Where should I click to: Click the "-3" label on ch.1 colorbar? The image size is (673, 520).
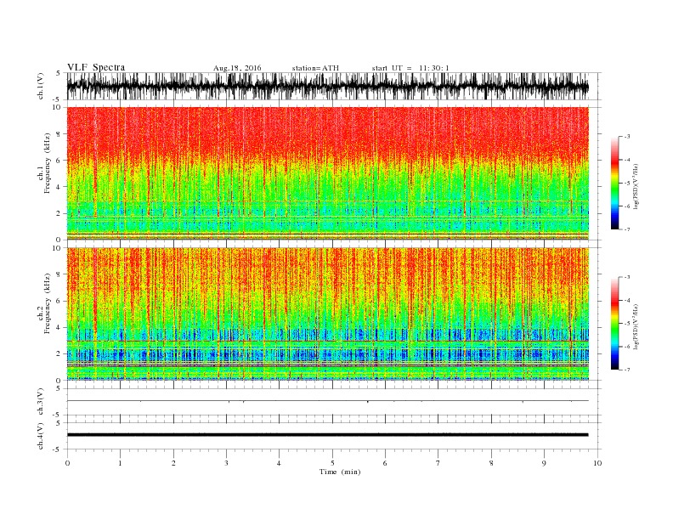(x=626, y=137)
